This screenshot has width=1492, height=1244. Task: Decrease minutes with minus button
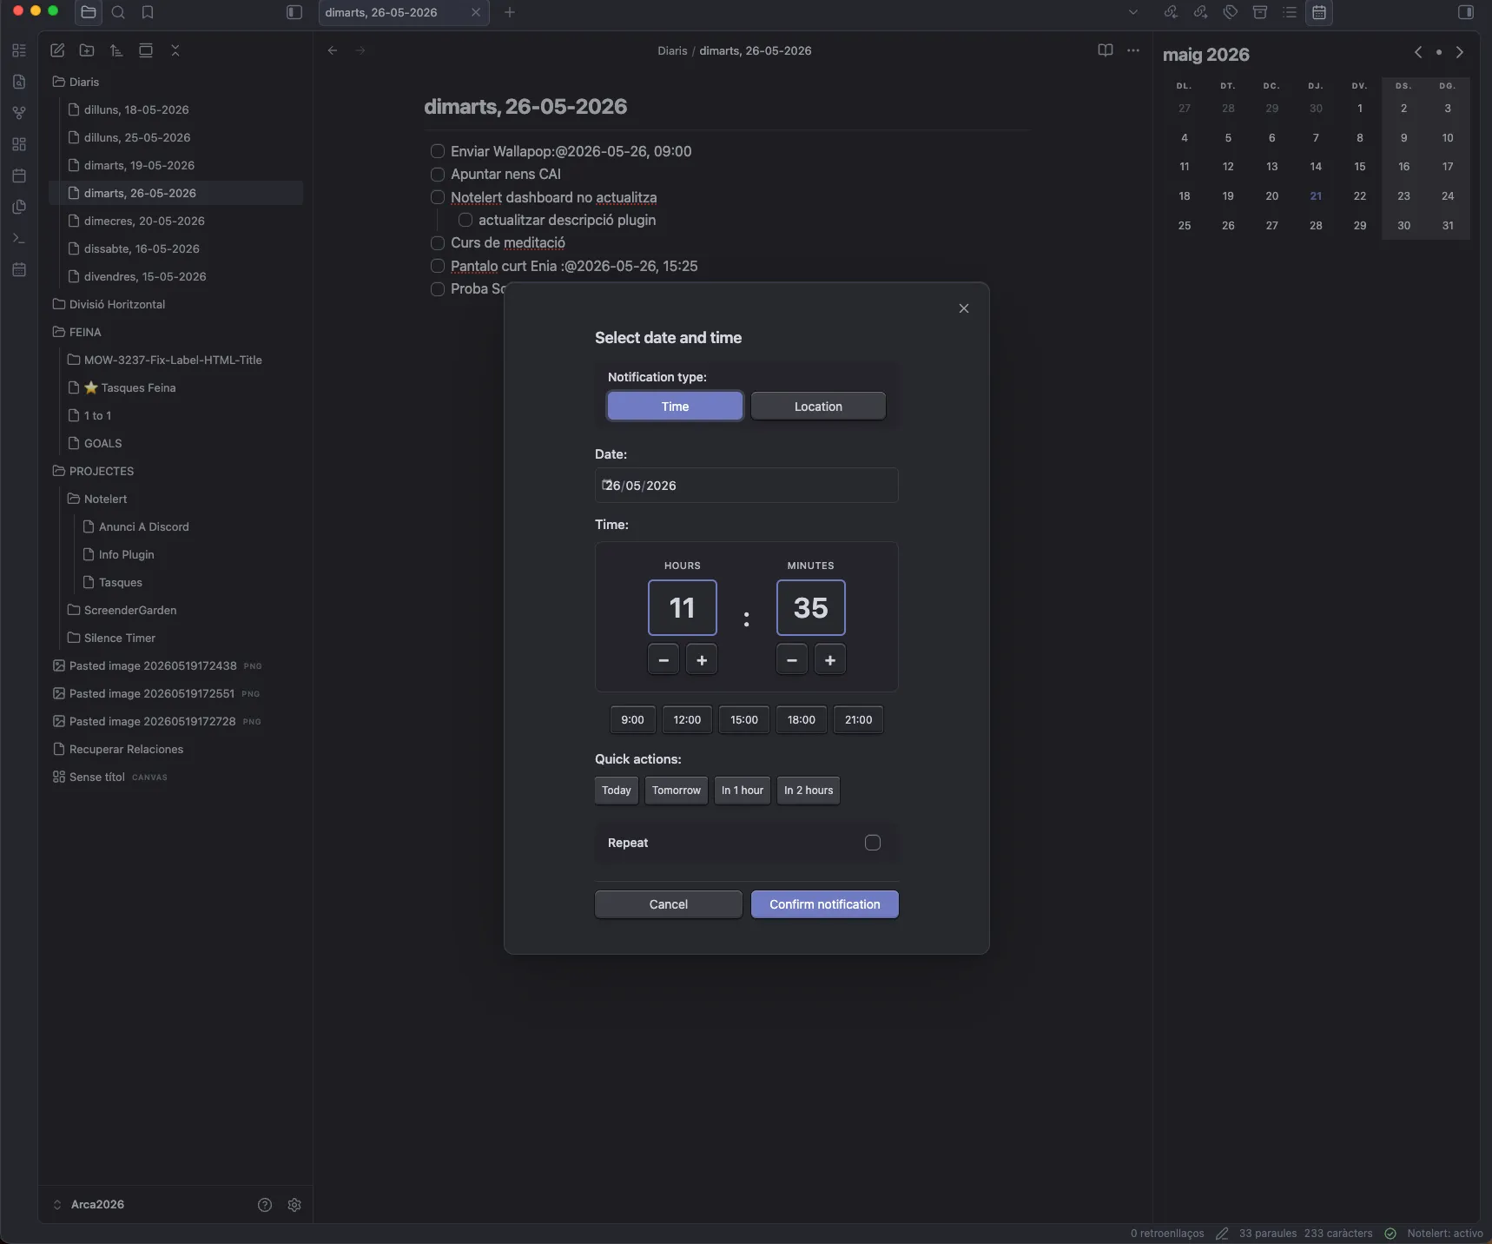click(792, 660)
